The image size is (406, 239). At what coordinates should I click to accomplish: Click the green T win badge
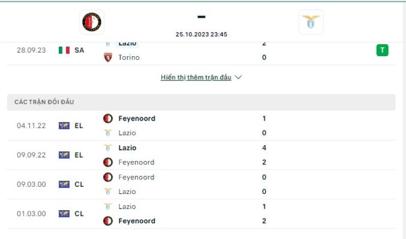tap(382, 50)
